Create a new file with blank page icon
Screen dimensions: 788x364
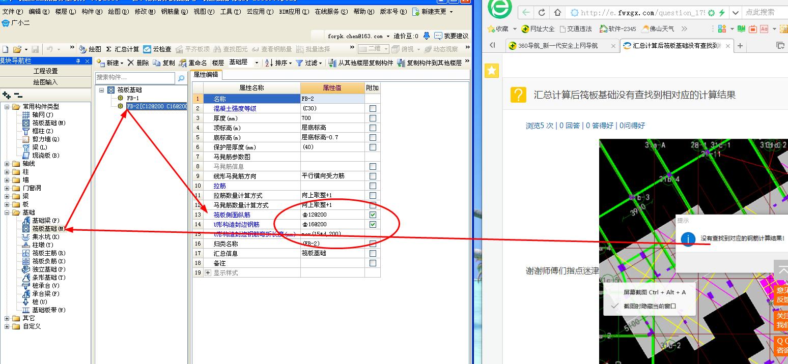[x=6, y=49]
